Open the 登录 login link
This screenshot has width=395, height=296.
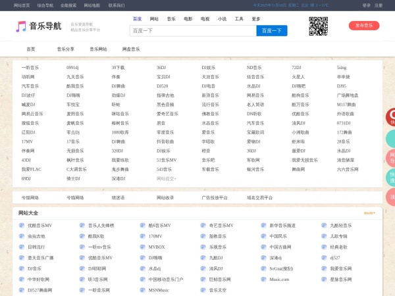click(x=367, y=5)
